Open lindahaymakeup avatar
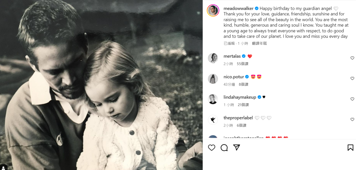The image size is (356, 170). 213,99
